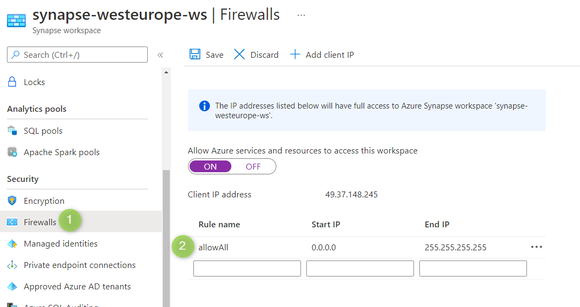580x307 pixels.
Task: Open the header more options ellipsis
Action: [x=301, y=15]
